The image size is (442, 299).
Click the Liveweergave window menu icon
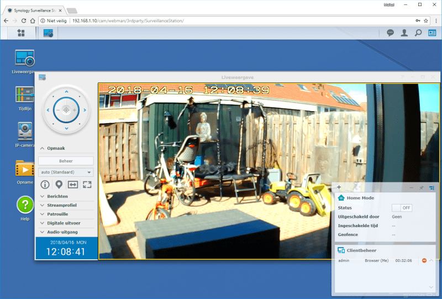click(x=43, y=77)
